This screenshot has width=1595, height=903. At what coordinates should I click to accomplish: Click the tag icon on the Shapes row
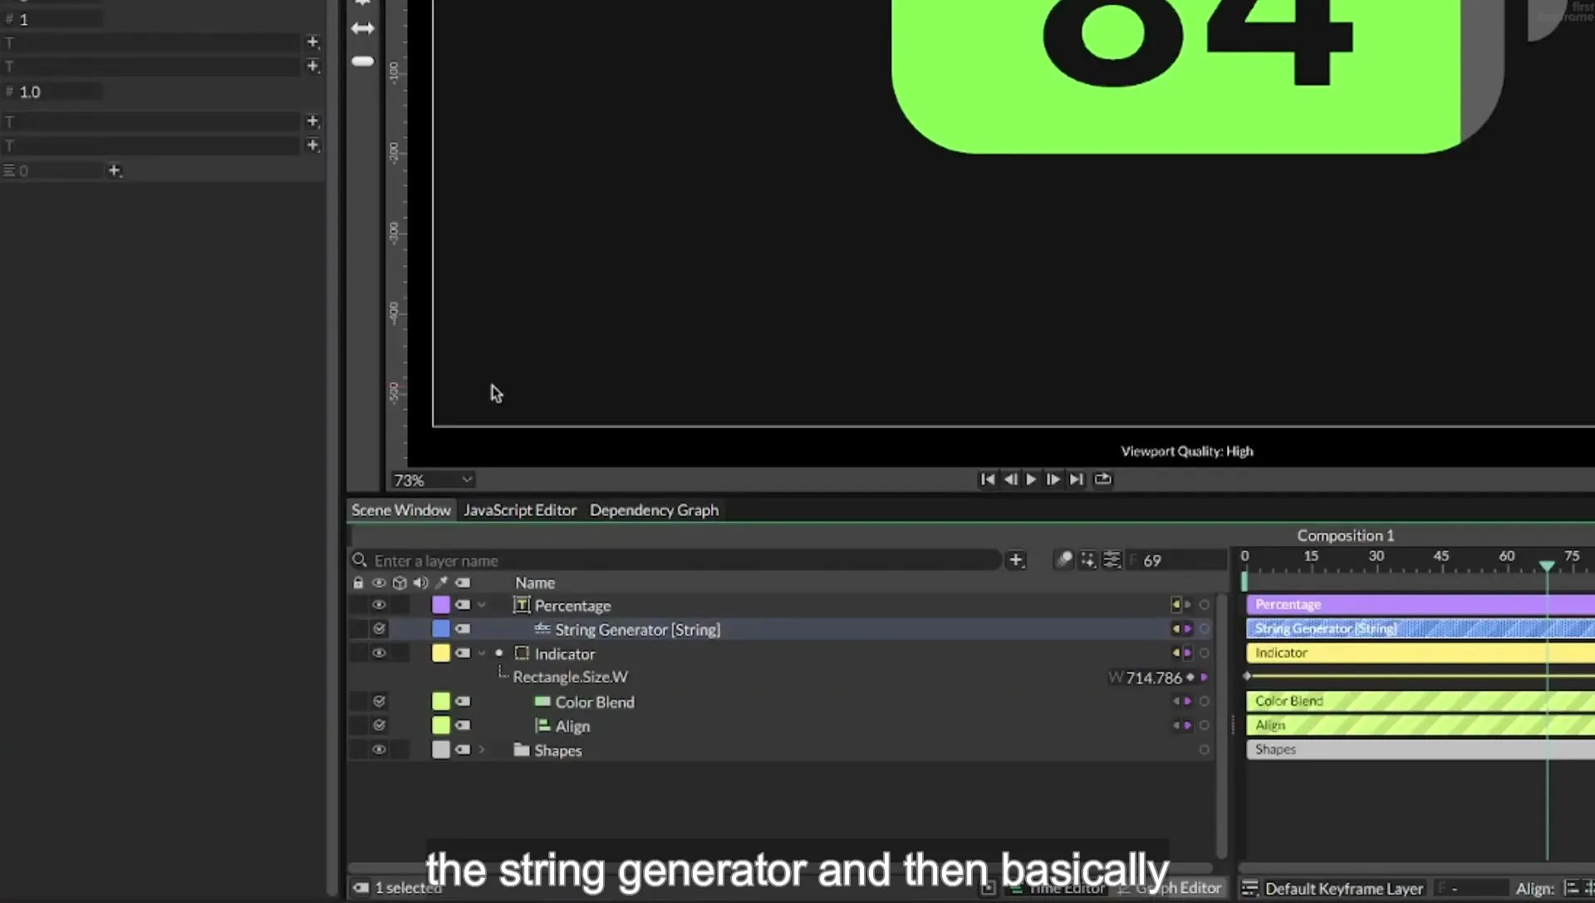click(463, 749)
